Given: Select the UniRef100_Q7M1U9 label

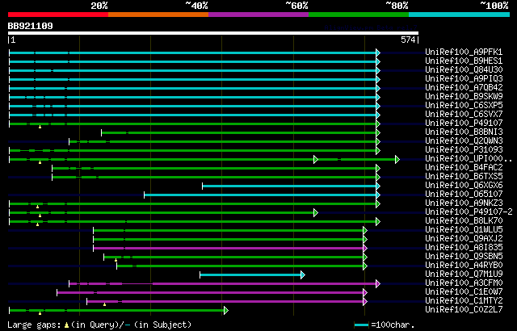Looking at the screenshot, I should 464,274.
